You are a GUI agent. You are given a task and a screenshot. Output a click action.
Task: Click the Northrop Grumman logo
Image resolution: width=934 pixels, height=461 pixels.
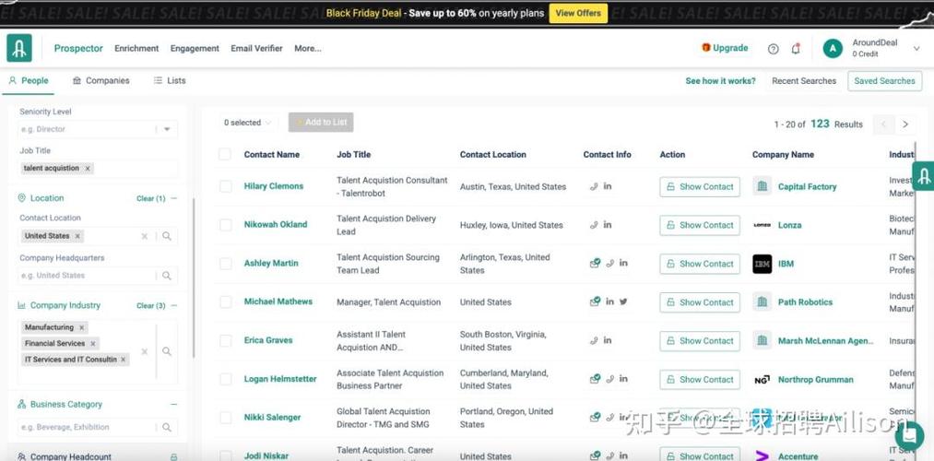[x=762, y=379]
